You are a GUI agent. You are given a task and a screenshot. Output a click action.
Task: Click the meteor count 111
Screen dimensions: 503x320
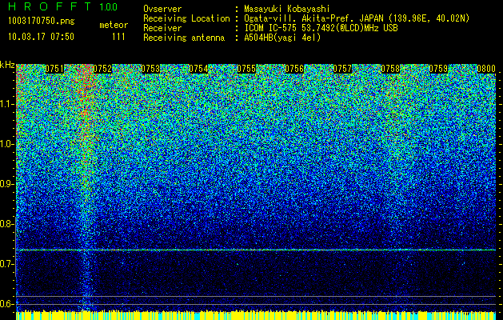pos(118,37)
